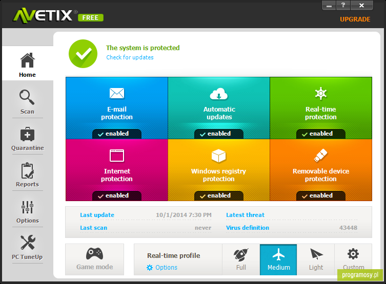Switch to the Scan tab label
Screen dimensions: 386x284
point(27,112)
